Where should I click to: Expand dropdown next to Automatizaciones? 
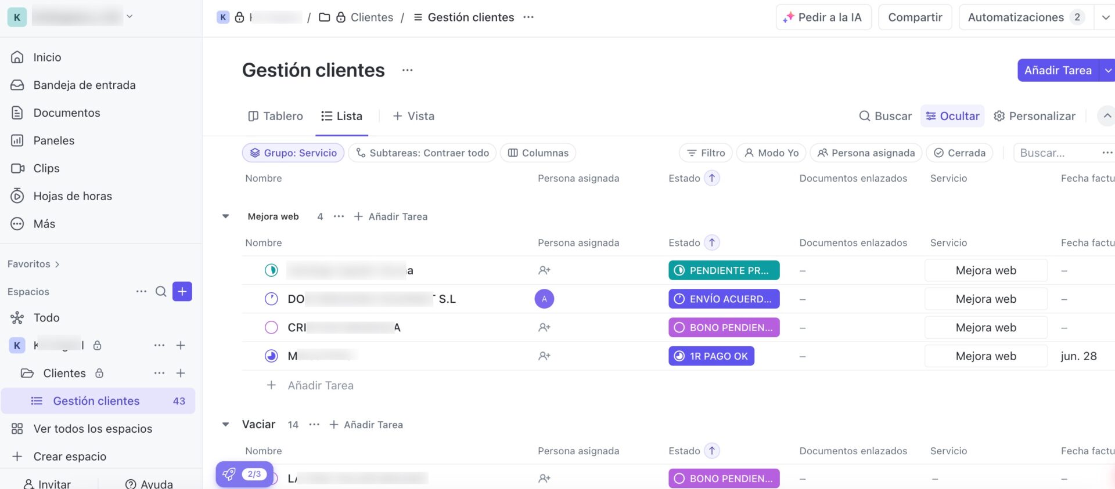[1105, 17]
